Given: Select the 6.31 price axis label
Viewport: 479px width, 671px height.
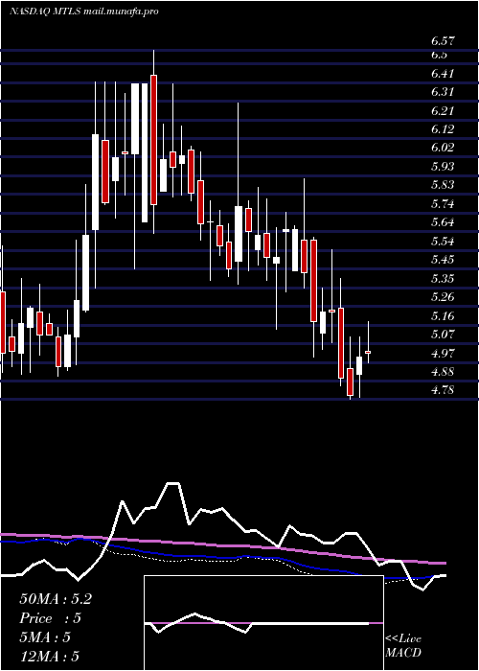Looking at the screenshot, I should (x=443, y=92).
